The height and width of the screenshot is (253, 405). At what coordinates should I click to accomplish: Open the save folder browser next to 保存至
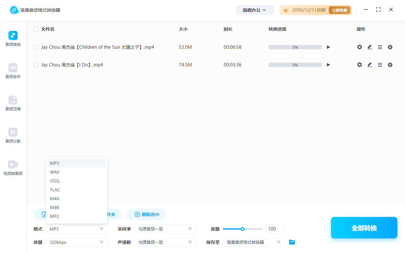click(292, 242)
